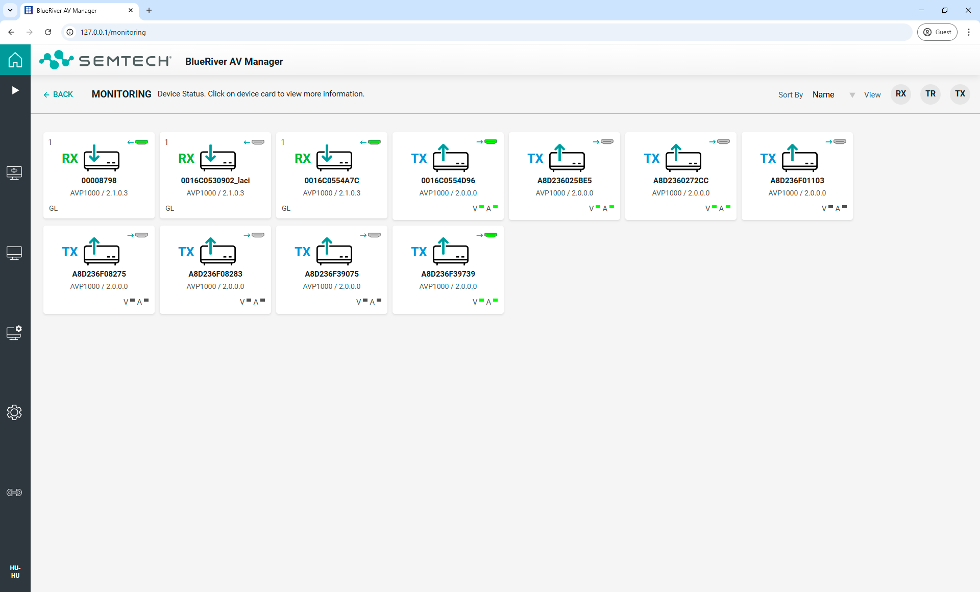
Task: Expand the sidebar with the play arrow
Action: (x=15, y=90)
